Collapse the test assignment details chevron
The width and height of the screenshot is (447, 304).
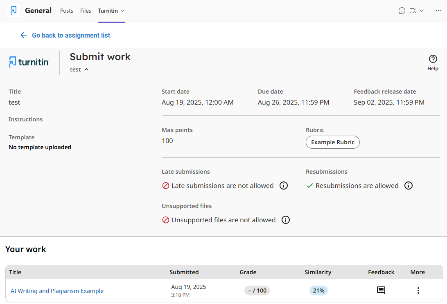(x=86, y=69)
